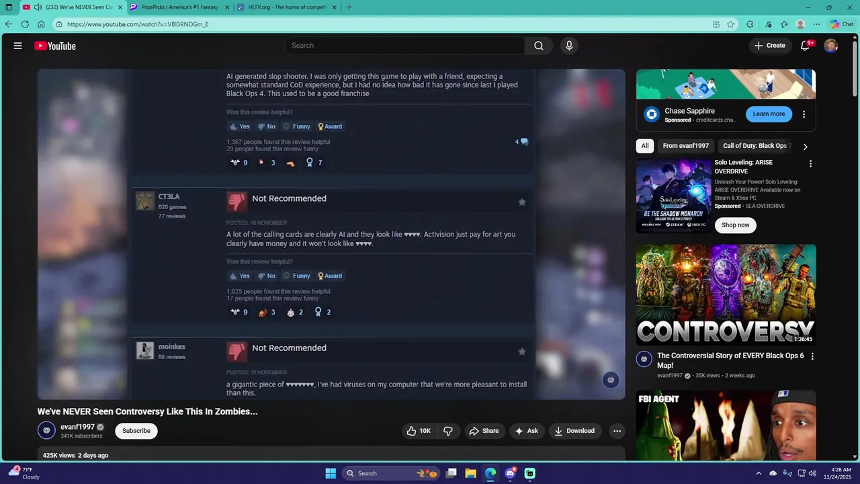Open browser profile icon
The image size is (860, 484).
click(800, 24)
